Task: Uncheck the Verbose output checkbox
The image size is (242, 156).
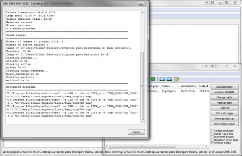Action: [x=212, y=143]
